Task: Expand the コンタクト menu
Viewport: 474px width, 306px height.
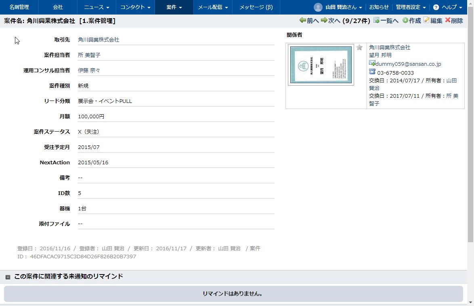Action: [x=135, y=7]
